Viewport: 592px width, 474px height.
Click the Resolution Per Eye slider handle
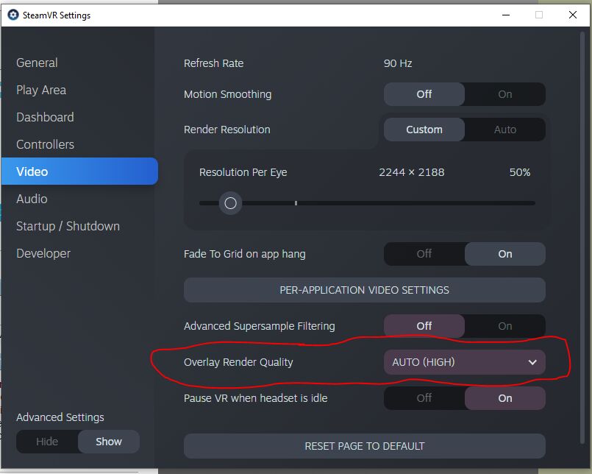tap(230, 203)
